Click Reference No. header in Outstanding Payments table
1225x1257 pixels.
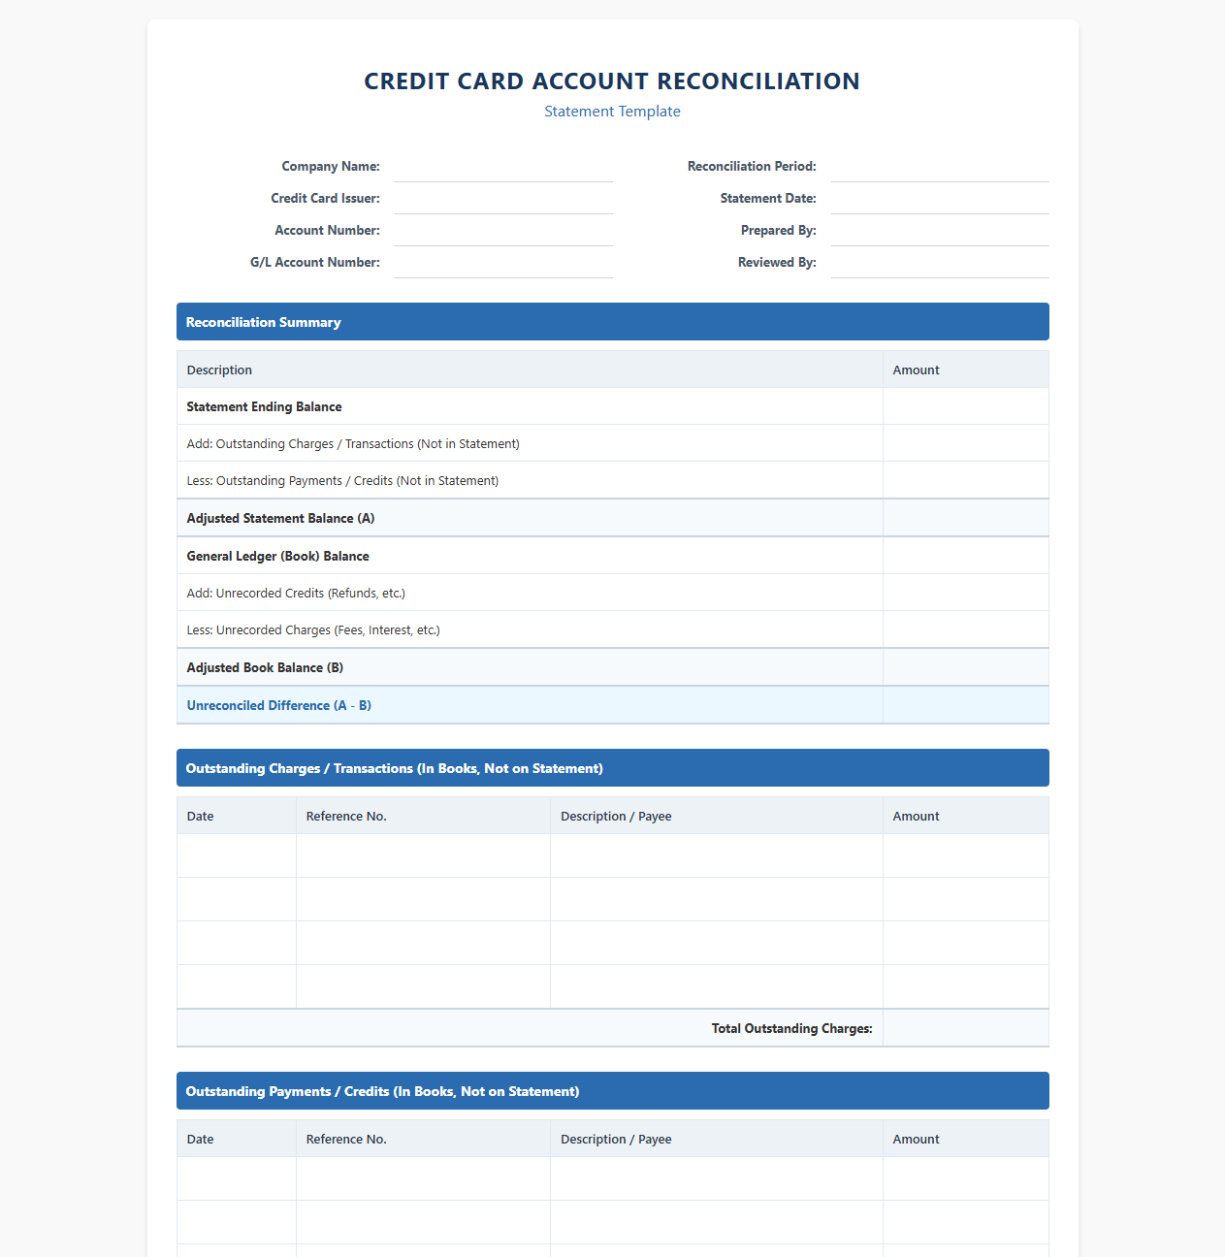click(423, 1139)
